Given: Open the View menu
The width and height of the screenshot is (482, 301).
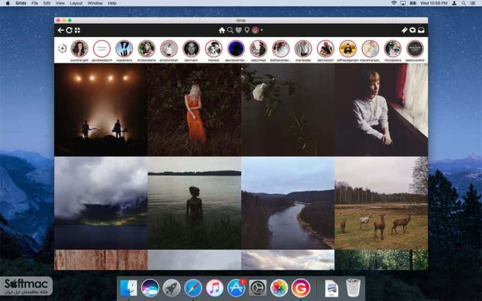Looking at the screenshot, I should click(x=60, y=3).
